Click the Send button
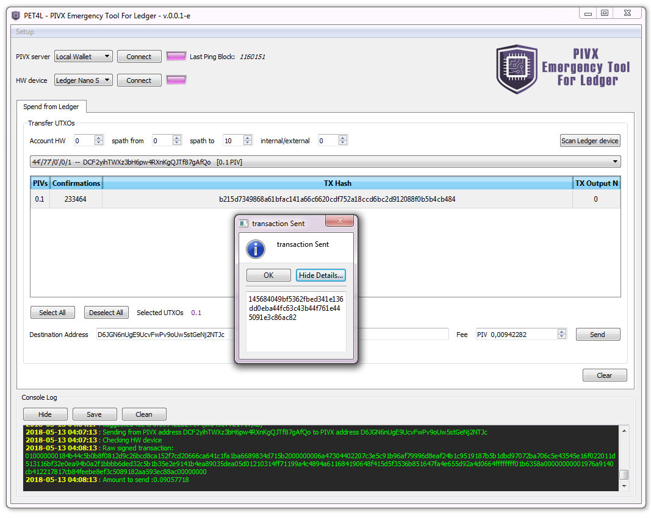 point(598,335)
